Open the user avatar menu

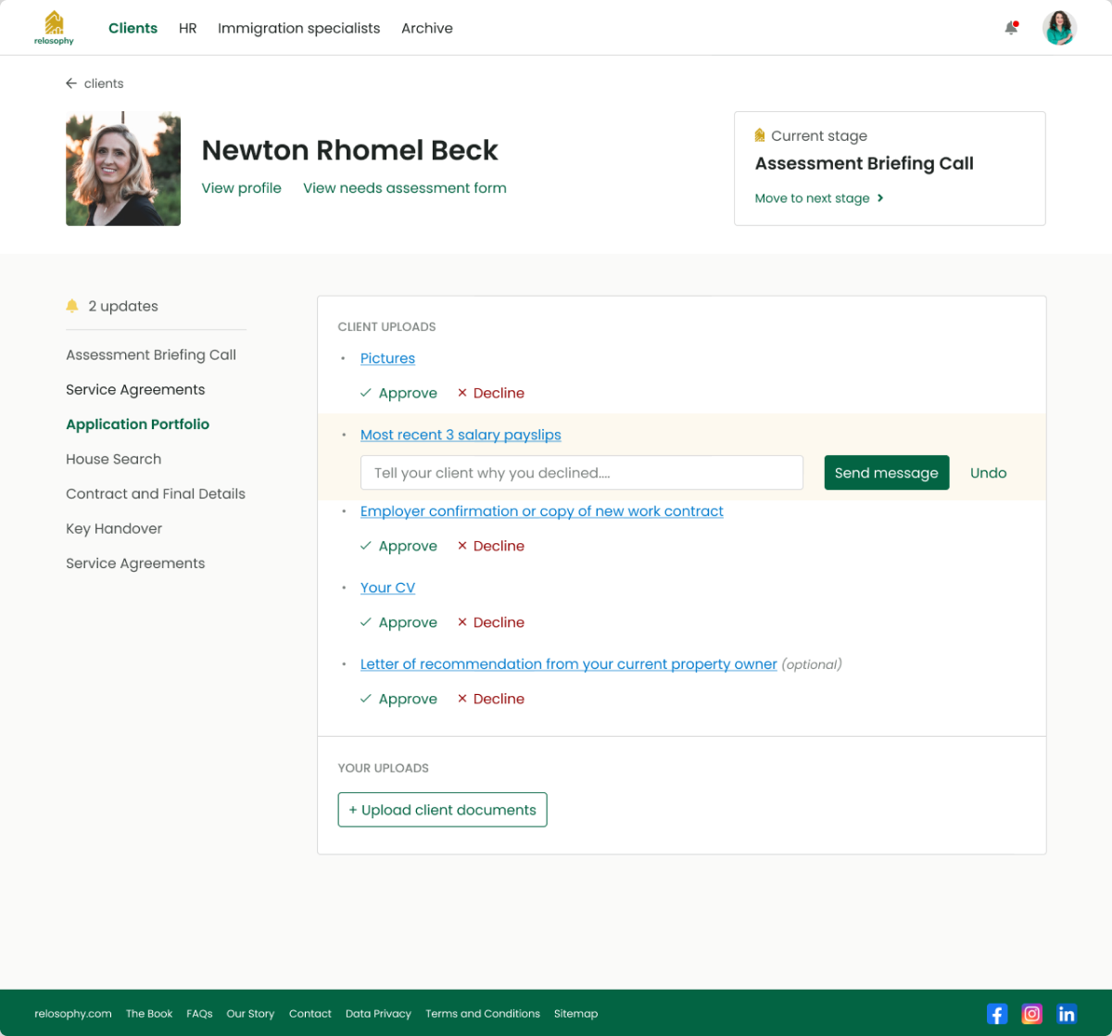[1059, 28]
